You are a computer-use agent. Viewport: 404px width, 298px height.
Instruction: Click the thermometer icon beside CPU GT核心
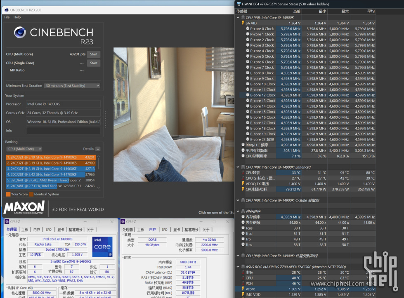[243, 178]
